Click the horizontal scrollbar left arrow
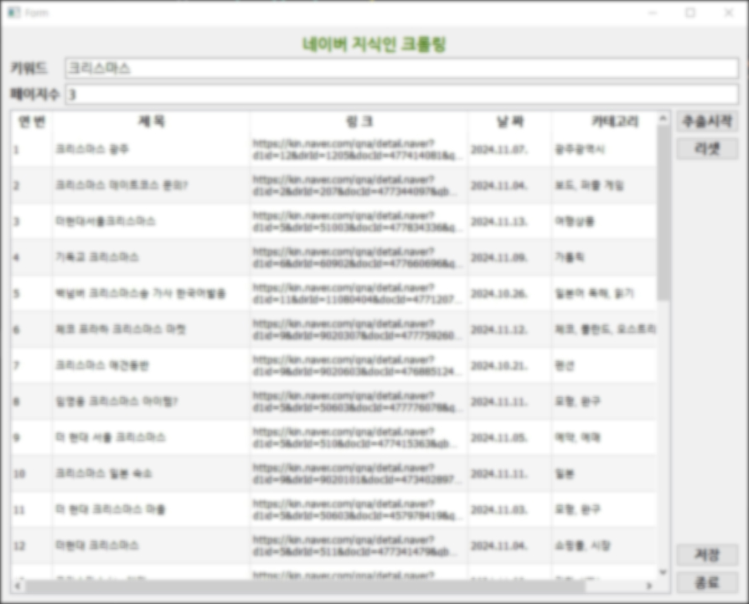Image resolution: width=749 pixels, height=604 pixels. click(x=18, y=586)
